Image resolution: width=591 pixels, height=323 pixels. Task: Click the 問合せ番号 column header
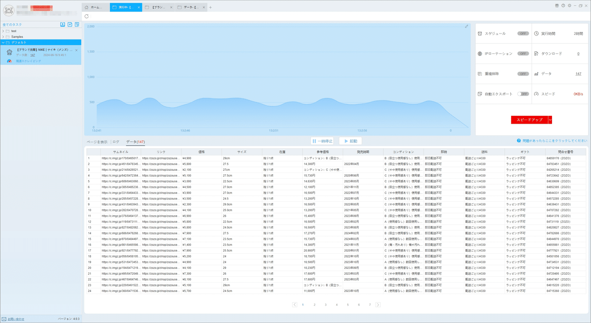pyautogui.click(x=566, y=152)
